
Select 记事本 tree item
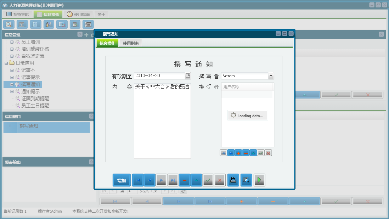pyautogui.click(x=28, y=71)
